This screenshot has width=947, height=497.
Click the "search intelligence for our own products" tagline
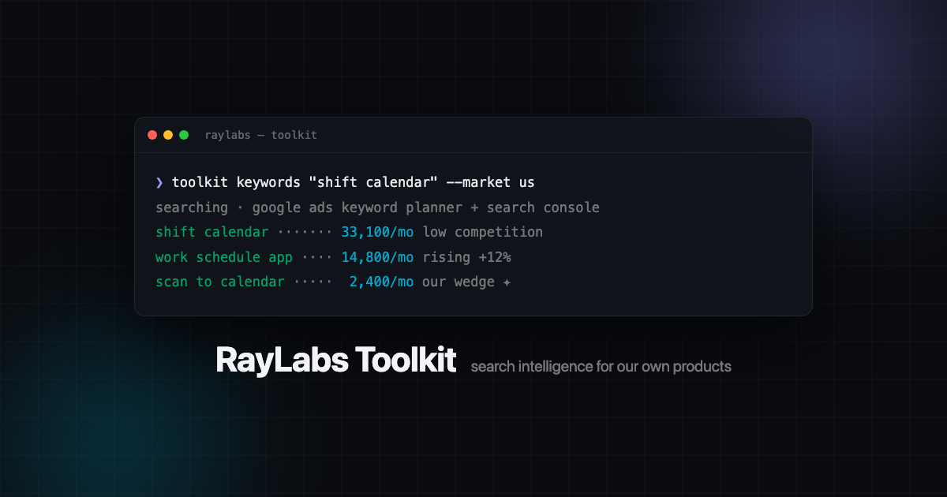point(601,367)
